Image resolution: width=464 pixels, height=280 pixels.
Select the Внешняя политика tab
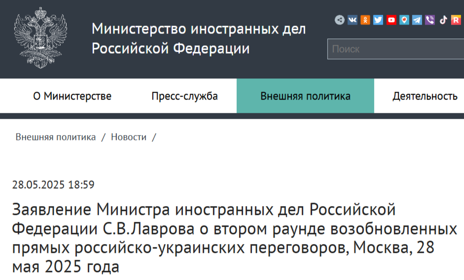[x=305, y=96]
